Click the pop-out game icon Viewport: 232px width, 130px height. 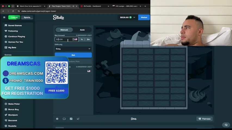pos(78,119)
